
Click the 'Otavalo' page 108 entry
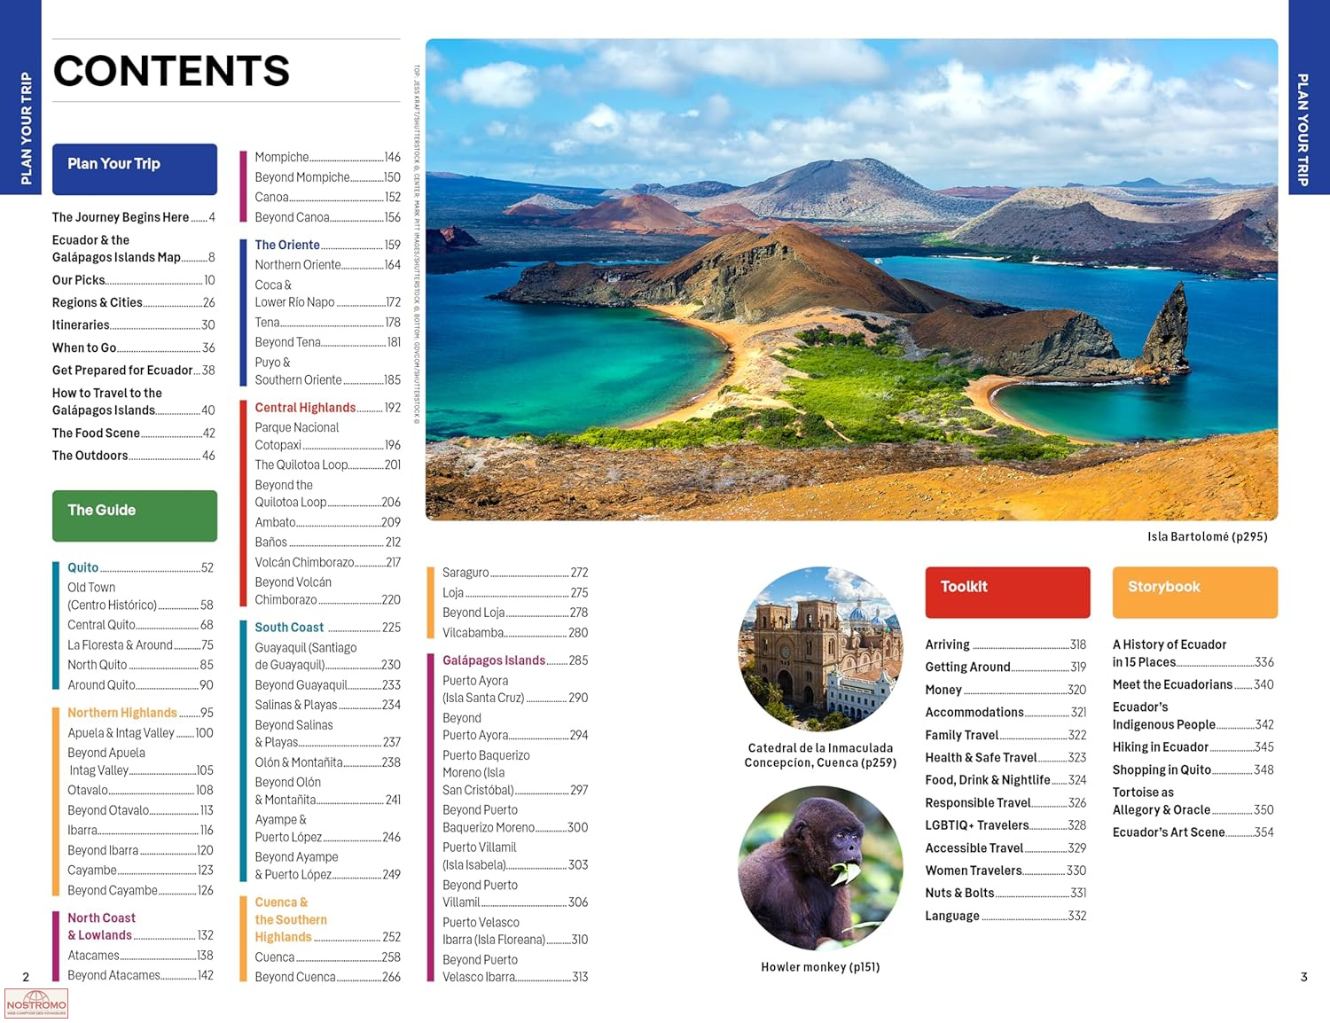141,790
